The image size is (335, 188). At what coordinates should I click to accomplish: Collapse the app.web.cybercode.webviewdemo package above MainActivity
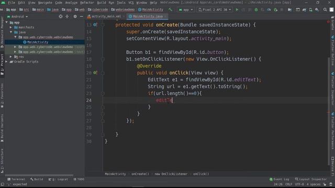pos(15,37)
